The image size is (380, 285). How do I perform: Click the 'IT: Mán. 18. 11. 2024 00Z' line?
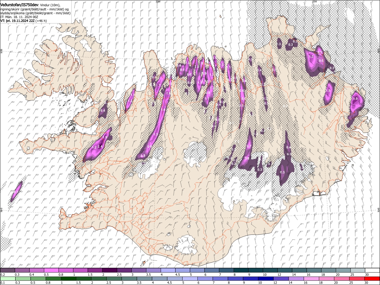point(19,17)
